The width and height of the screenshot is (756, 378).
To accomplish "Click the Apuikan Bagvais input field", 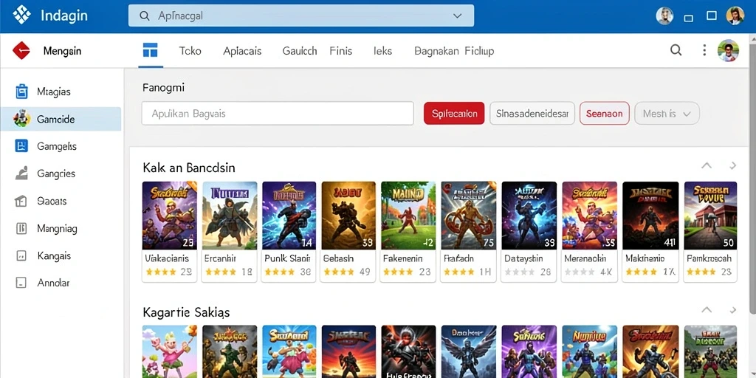I will 278,114.
